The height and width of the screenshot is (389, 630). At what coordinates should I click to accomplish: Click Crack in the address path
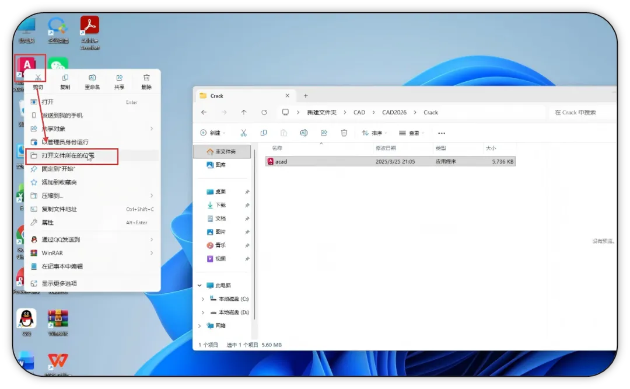pyautogui.click(x=430, y=113)
